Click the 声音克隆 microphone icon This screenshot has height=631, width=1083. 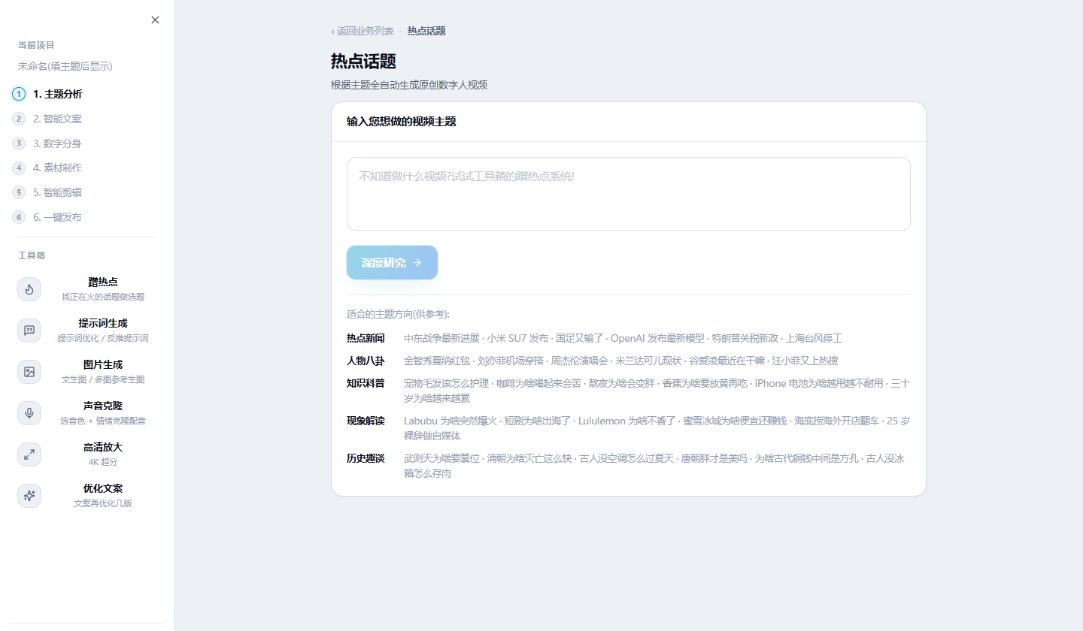pos(29,413)
